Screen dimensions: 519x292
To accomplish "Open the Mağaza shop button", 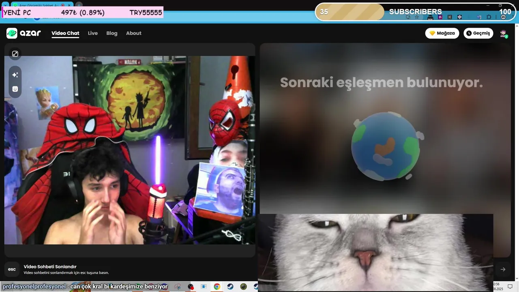I will (x=442, y=33).
